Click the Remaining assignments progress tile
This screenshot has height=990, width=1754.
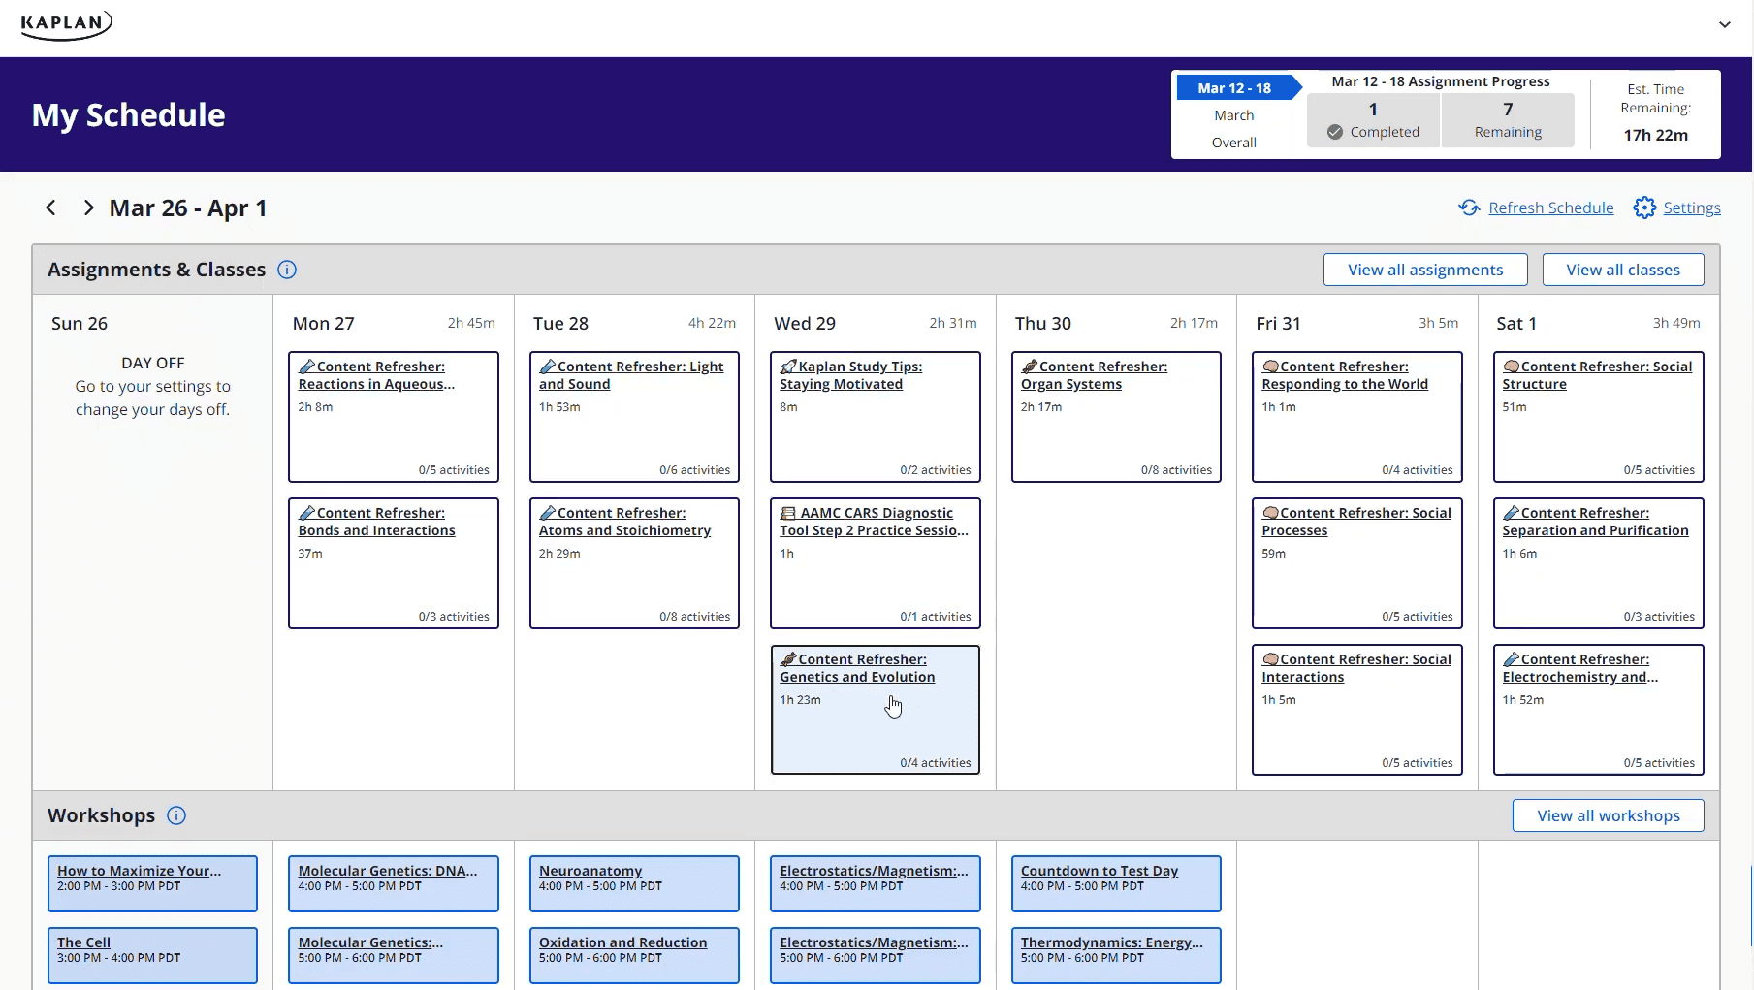(x=1508, y=119)
